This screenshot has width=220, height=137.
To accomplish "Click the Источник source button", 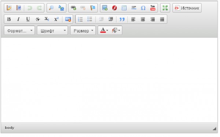I will [187, 8].
